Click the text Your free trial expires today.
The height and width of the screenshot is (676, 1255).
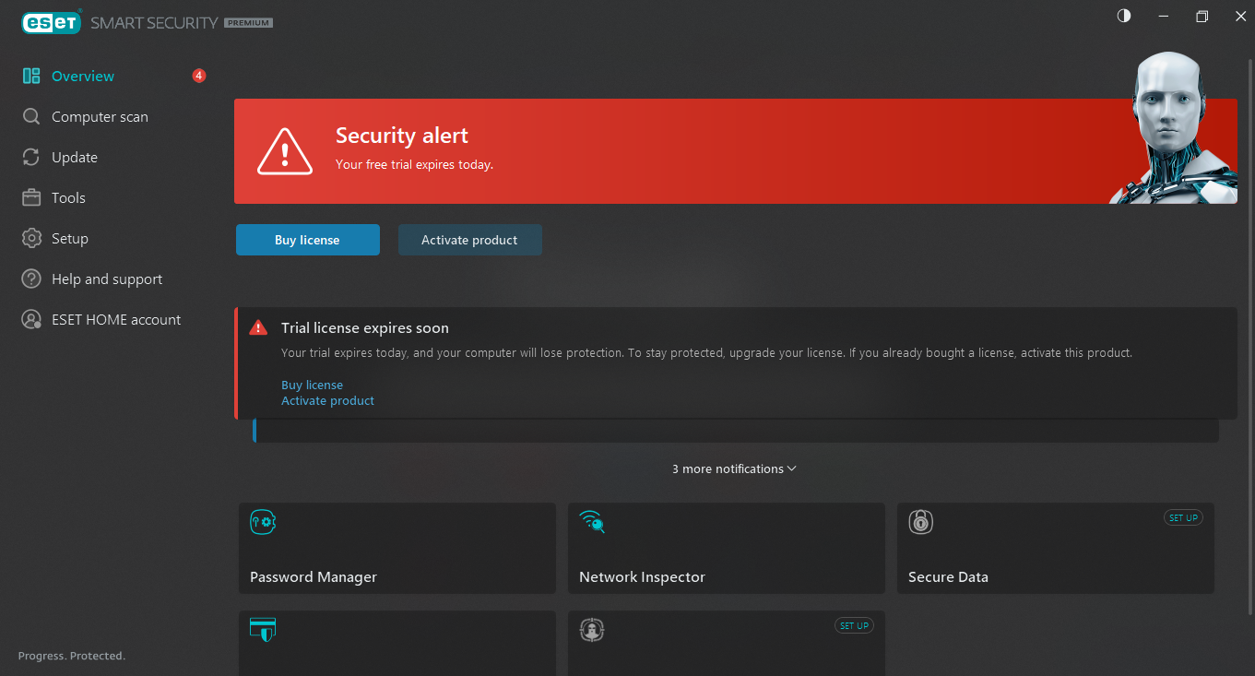pos(414,165)
